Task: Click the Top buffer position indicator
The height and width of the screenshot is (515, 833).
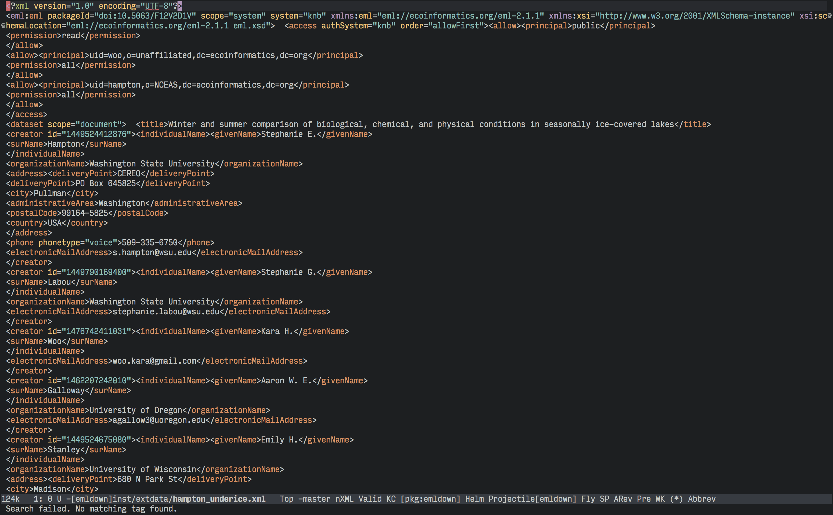Action: [x=286, y=499]
